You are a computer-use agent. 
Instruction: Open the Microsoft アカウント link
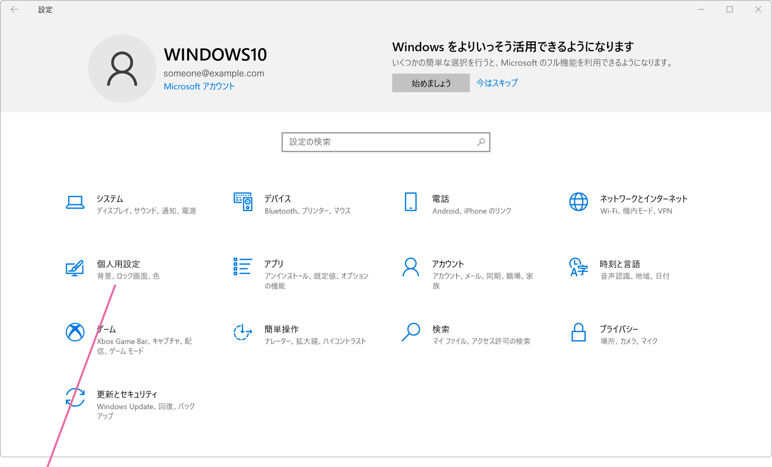[x=199, y=86]
